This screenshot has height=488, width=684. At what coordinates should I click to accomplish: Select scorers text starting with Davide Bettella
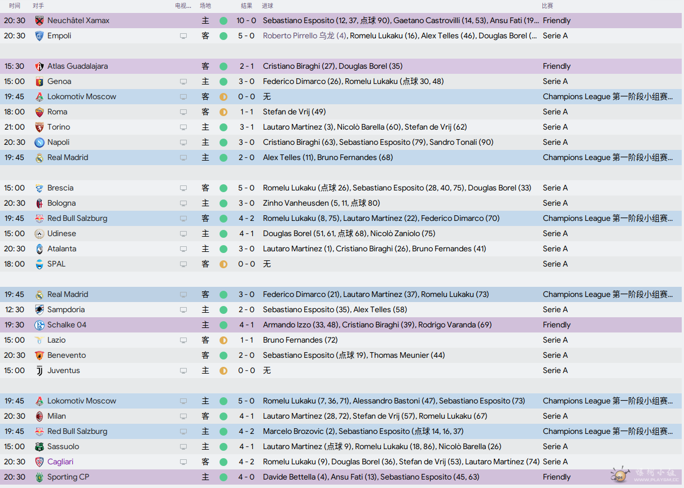(371, 477)
